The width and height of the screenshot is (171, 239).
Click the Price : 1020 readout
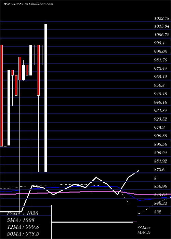[23, 213]
